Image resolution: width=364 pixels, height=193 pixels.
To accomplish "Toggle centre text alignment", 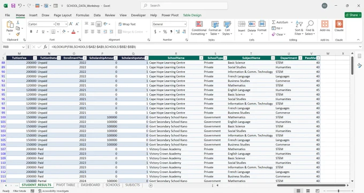I will tap(93, 32).
